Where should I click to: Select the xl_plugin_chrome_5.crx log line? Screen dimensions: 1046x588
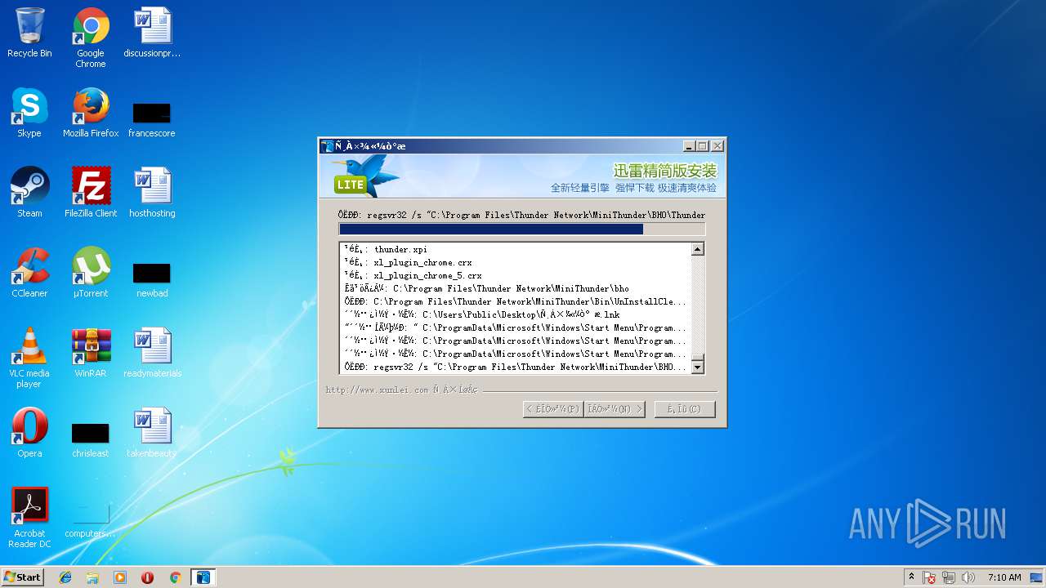pos(515,275)
